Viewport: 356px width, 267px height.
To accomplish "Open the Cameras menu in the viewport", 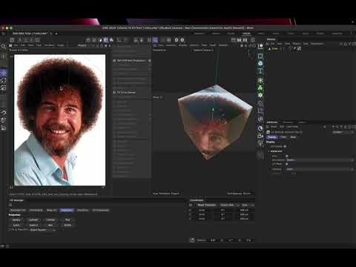I will point(171,45).
